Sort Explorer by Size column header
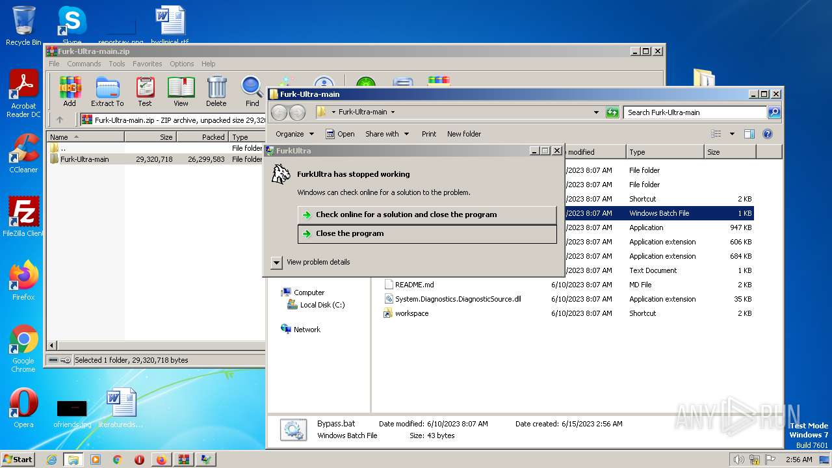Screen dimensions: 832x468 click(730, 152)
